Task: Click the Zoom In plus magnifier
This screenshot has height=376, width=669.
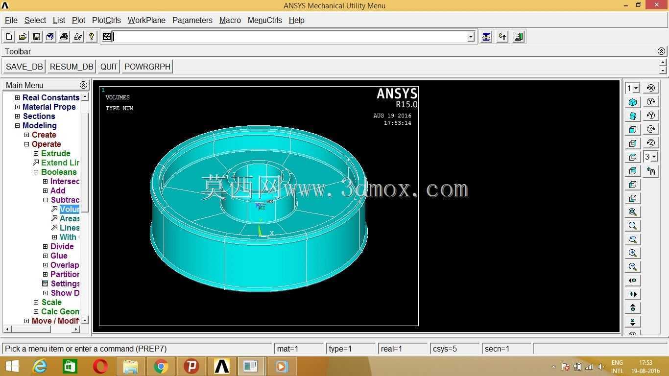Action: point(633,253)
